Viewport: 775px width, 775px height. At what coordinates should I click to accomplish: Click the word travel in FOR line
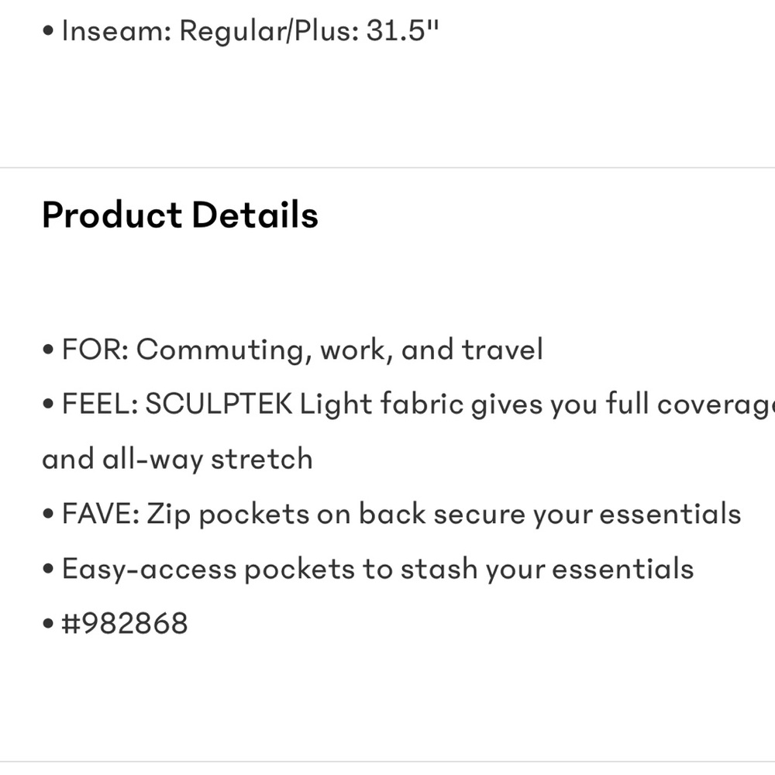tap(502, 350)
